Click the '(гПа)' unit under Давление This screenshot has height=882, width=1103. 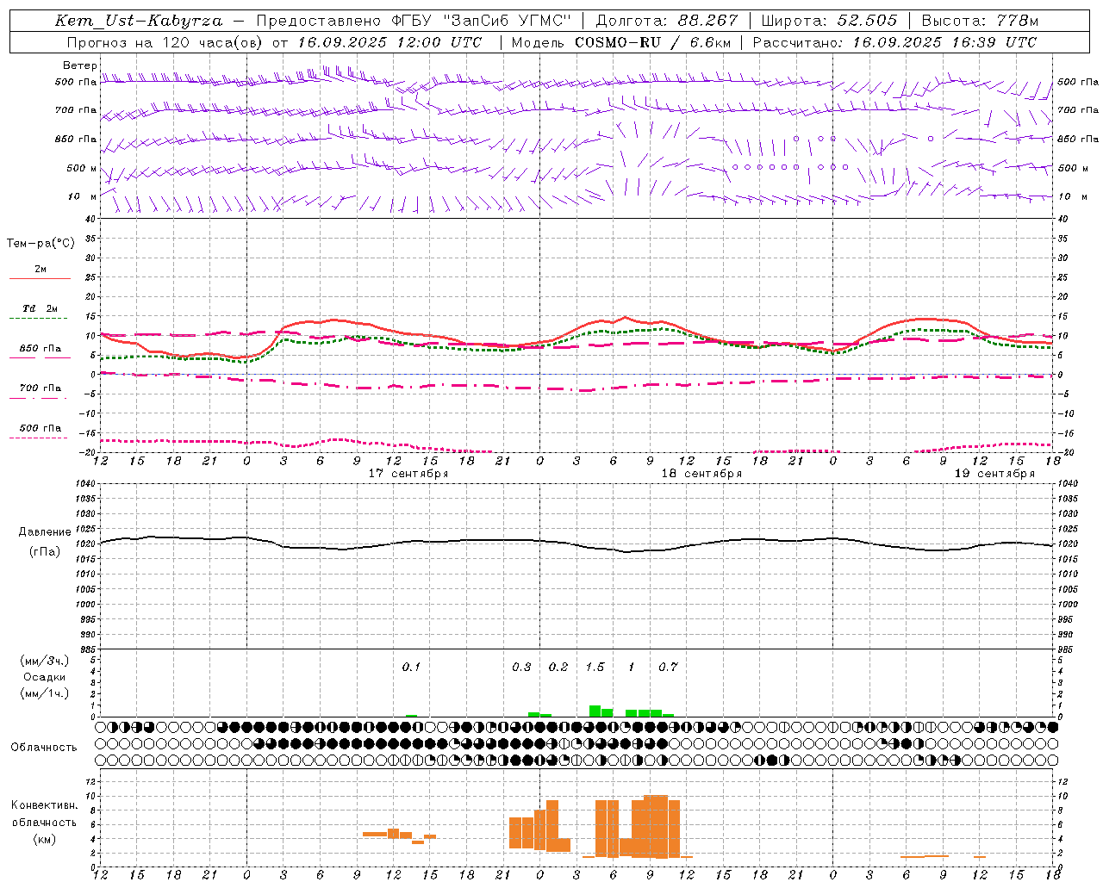[45, 552]
